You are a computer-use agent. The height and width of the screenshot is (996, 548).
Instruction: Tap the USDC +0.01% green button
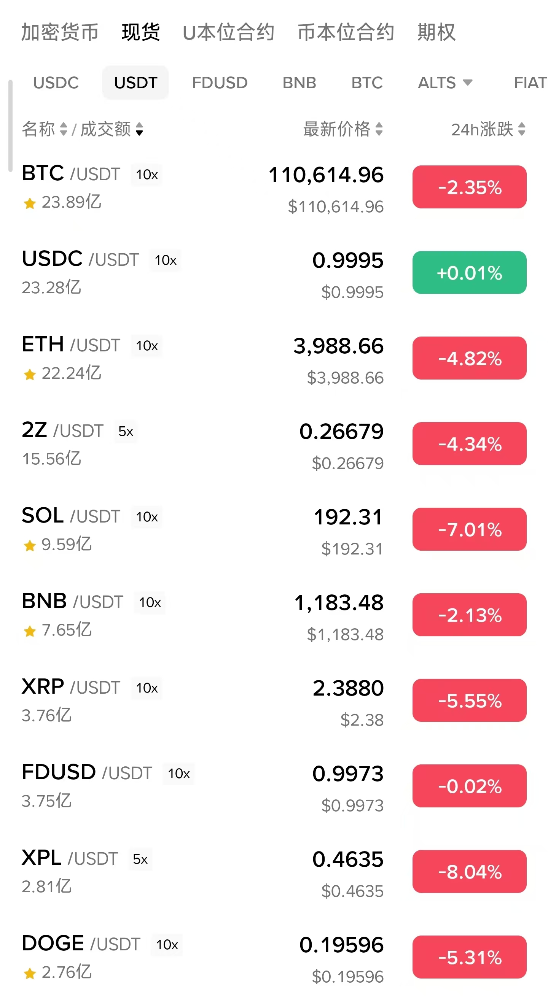click(469, 273)
